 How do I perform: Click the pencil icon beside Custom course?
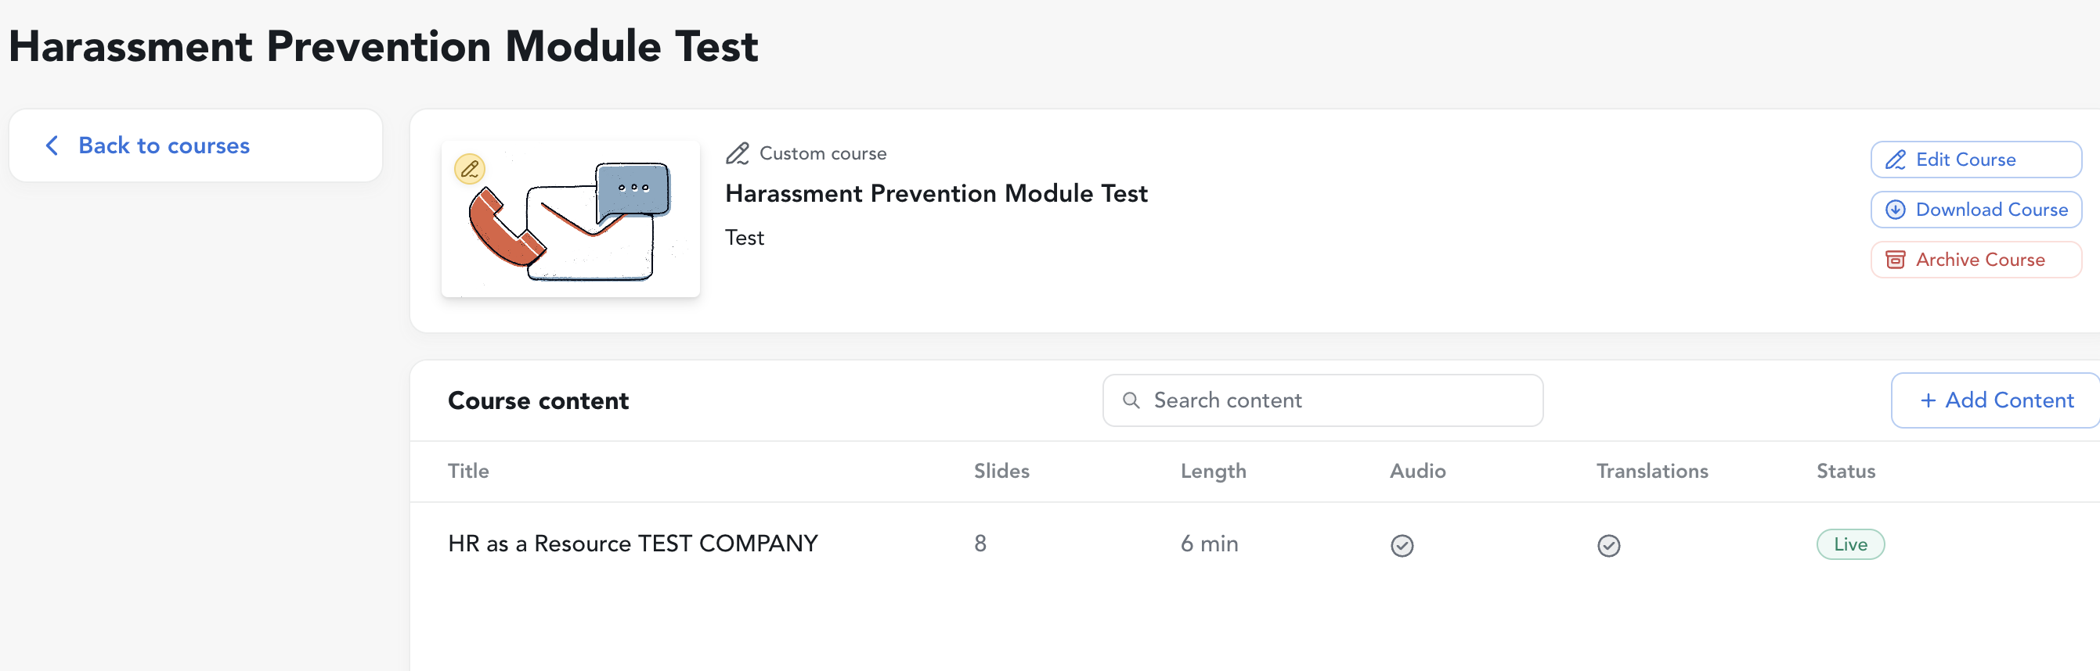(x=737, y=154)
